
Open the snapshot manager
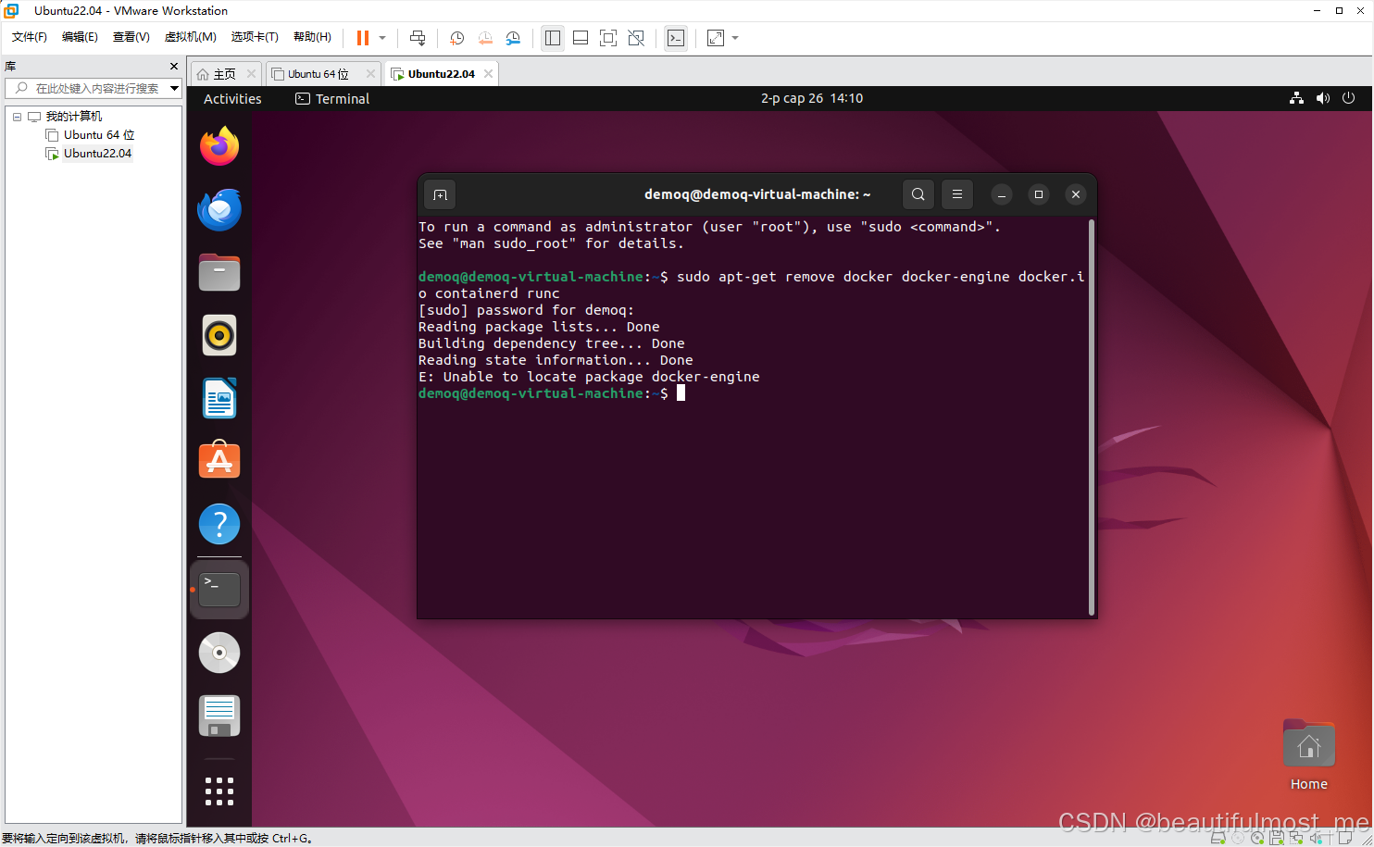(513, 38)
